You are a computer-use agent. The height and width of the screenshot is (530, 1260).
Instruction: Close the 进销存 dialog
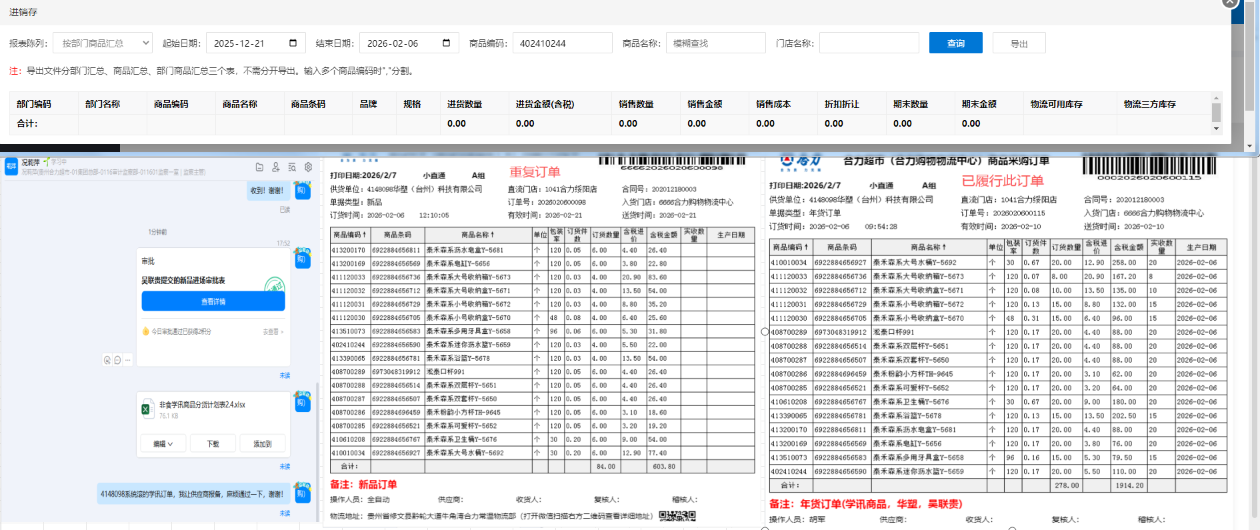pos(1230,3)
